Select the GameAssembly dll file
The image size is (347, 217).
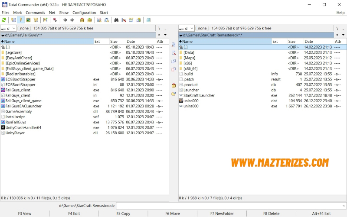click(84, 112)
